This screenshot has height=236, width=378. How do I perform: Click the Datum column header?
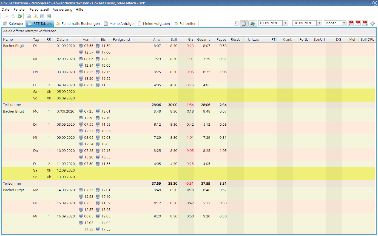[x=67, y=40]
